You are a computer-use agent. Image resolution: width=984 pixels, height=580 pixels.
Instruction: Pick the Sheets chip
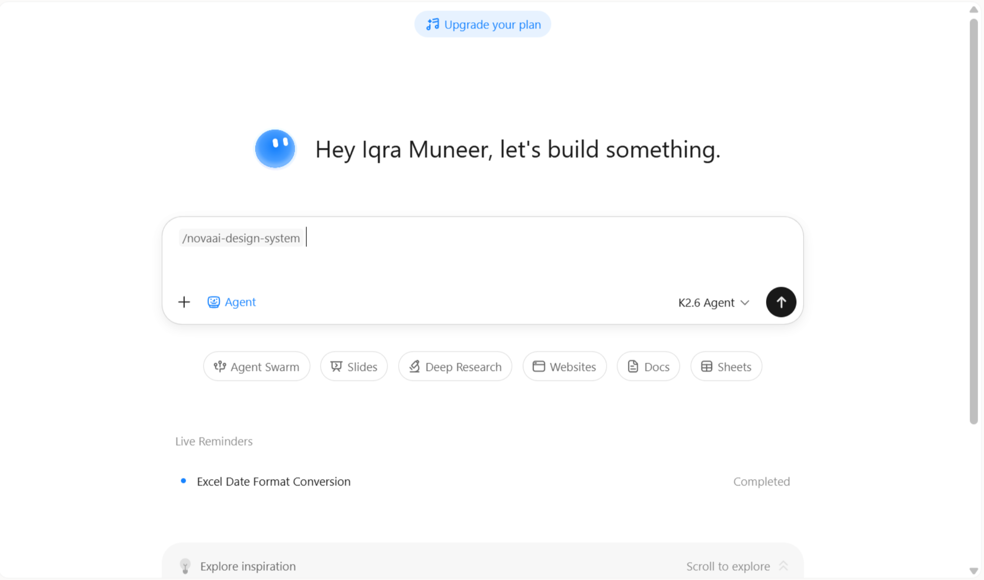point(726,366)
